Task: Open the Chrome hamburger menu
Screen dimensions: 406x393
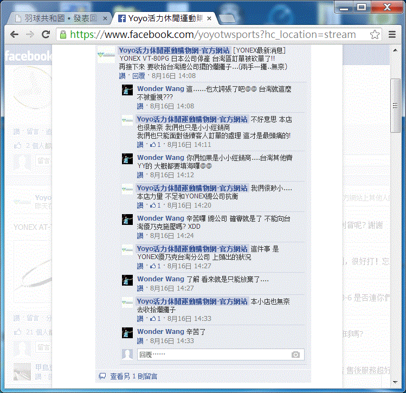Action: tap(392, 34)
